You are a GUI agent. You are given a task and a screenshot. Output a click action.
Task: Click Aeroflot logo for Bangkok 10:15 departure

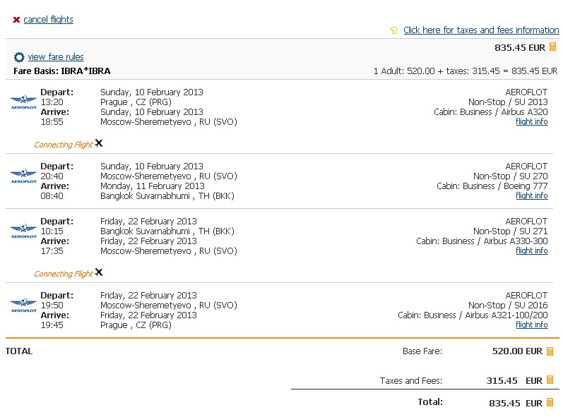(x=23, y=231)
